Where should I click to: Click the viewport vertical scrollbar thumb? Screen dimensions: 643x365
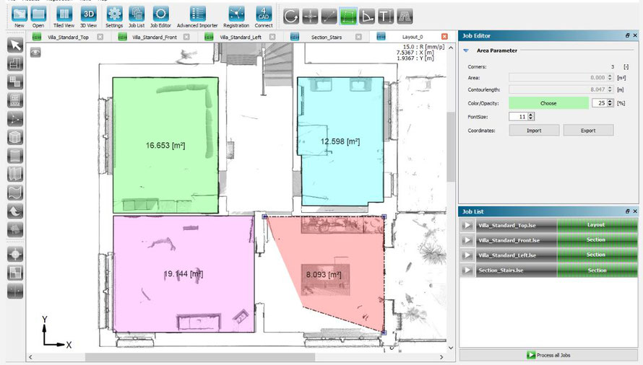tap(451, 146)
